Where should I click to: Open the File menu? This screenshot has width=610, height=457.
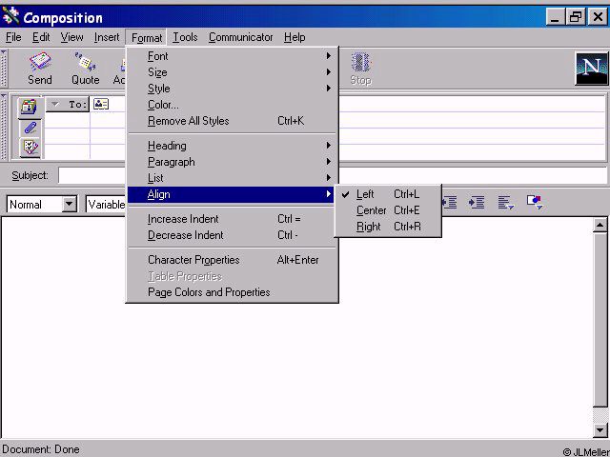tap(13, 37)
